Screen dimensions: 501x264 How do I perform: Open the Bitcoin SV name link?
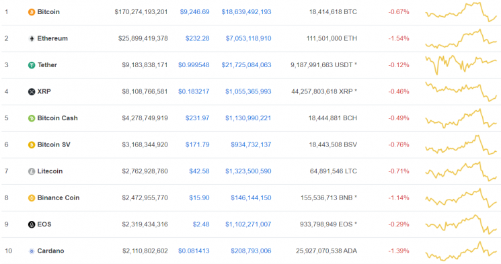pos(54,144)
